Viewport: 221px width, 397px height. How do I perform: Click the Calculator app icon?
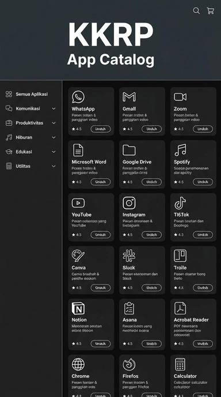click(180, 364)
